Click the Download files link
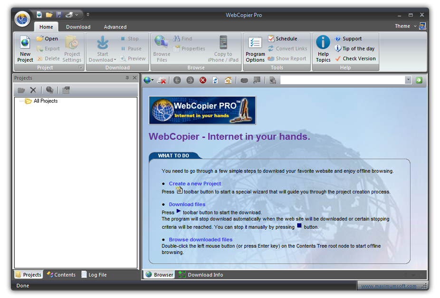Viewport: 440px width, 298px height. tap(187, 204)
